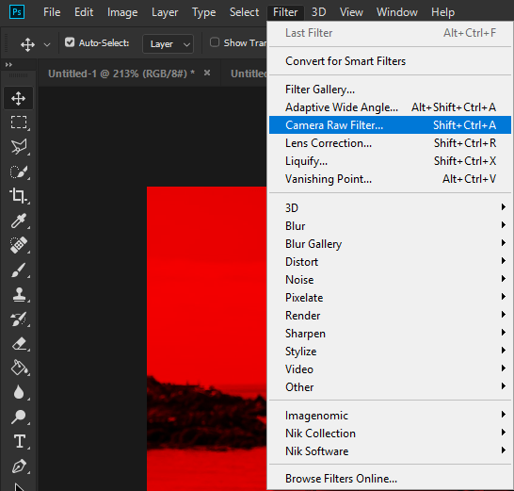Toggle the Auto-Select checkbox
Screen dimensions: 514x491
click(x=70, y=42)
